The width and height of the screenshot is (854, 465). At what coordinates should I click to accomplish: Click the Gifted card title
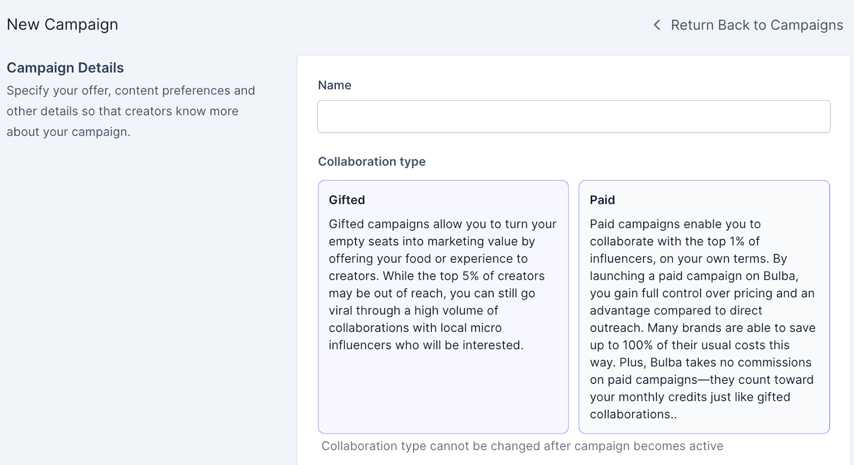347,200
